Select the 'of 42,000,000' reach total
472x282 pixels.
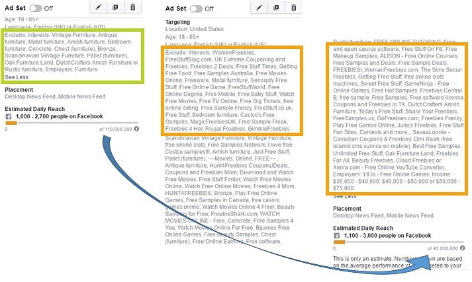coord(443,248)
